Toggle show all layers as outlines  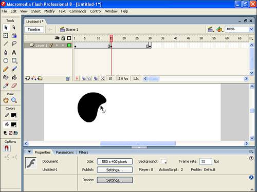tap(69, 38)
